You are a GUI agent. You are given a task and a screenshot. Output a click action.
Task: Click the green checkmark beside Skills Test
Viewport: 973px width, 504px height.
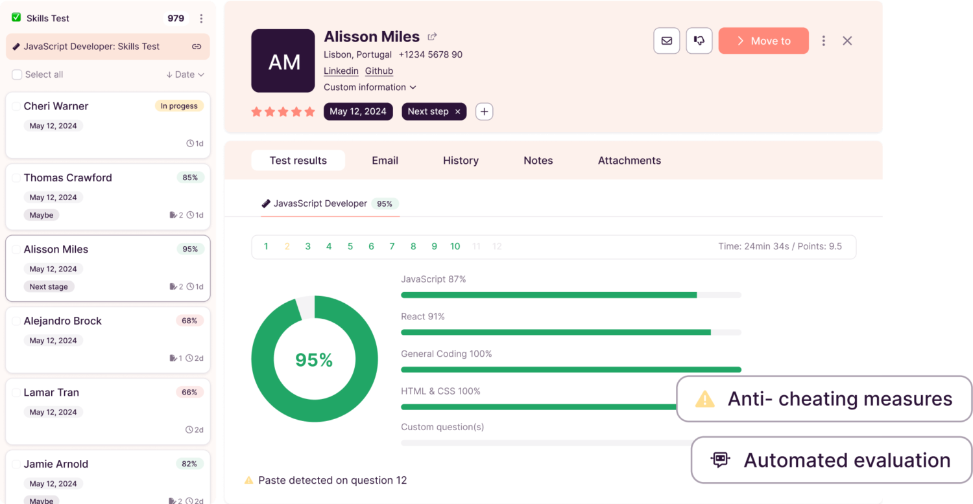coord(16,17)
